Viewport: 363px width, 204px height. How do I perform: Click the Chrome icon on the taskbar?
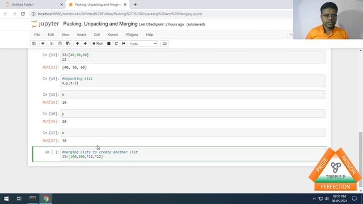pos(46,199)
